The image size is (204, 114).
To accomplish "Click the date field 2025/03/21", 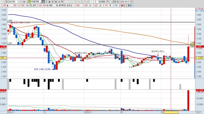I will pyautogui.click(x=125, y=2).
